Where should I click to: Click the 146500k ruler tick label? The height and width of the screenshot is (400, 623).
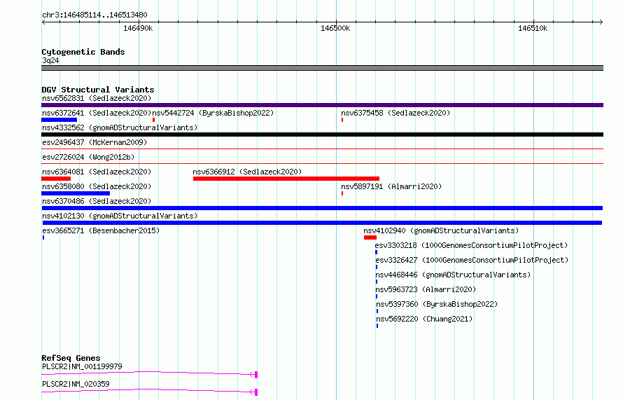[335, 28]
